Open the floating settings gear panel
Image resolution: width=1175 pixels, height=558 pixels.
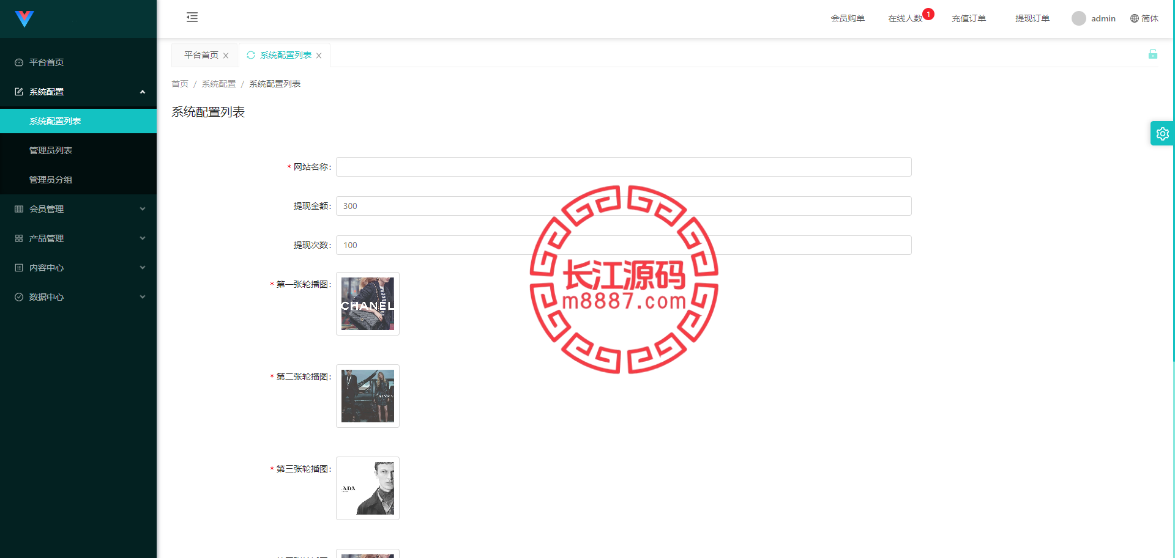point(1162,133)
